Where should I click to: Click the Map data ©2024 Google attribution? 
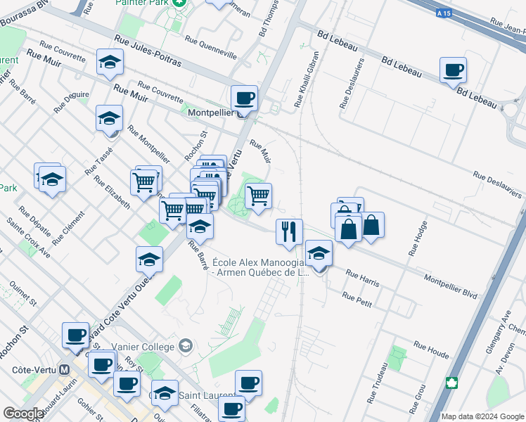coord(482,417)
